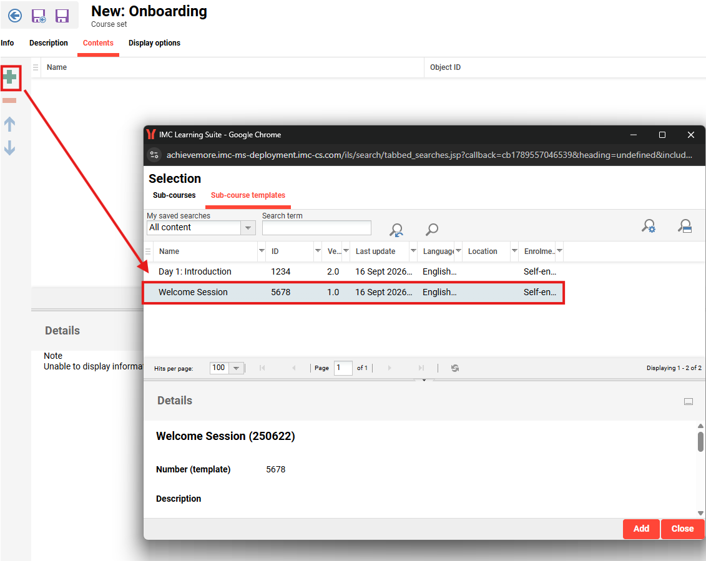This screenshot has width=706, height=561.
Task: Select the Day 1: Introduction row
Action: tap(353, 271)
